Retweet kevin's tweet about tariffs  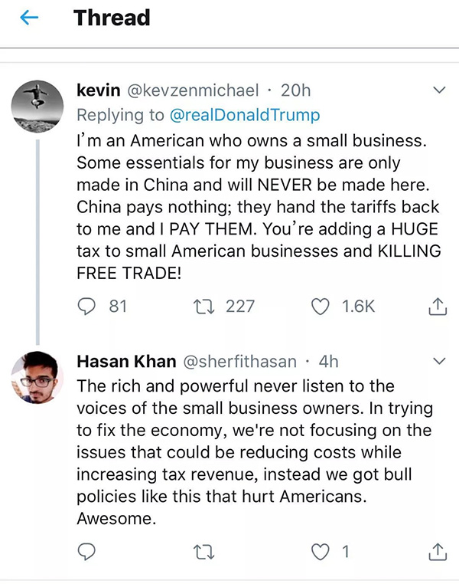(205, 307)
